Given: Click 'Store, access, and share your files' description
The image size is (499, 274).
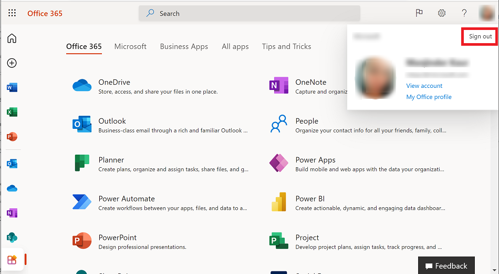Looking at the screenshot, I should click(x=158, y=92).
